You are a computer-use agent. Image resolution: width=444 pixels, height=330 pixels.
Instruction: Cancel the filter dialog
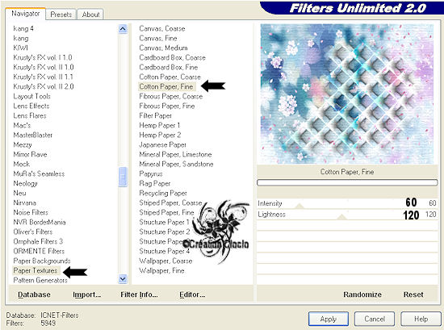pos(375,319)
